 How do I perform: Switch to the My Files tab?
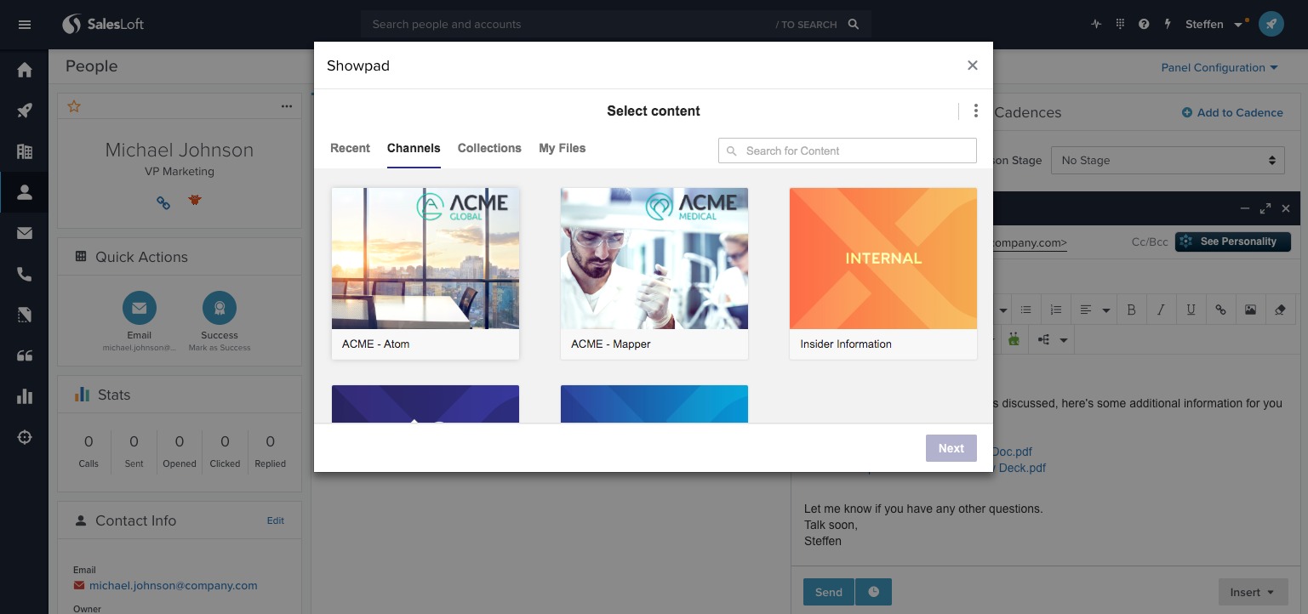(562, 148)
